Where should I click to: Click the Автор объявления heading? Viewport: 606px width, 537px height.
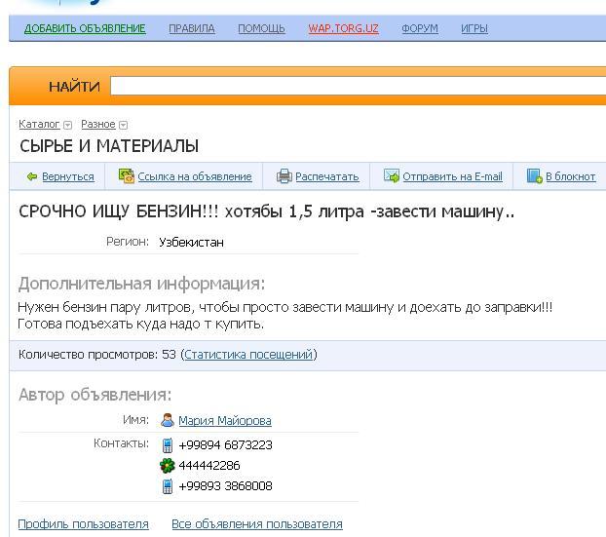click(95, 395)
